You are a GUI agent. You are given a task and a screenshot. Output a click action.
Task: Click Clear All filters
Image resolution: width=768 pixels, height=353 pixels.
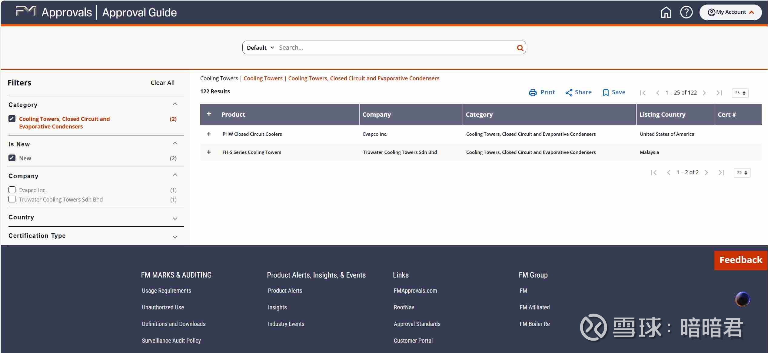coord(162,83)
